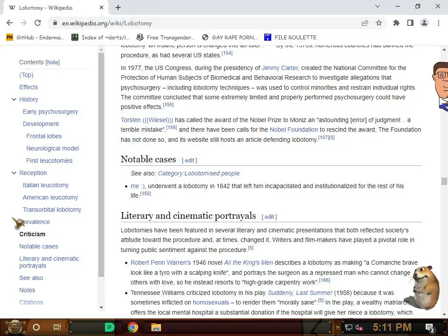
Task: Open Task View on taskbar
Action: [57, 327]
